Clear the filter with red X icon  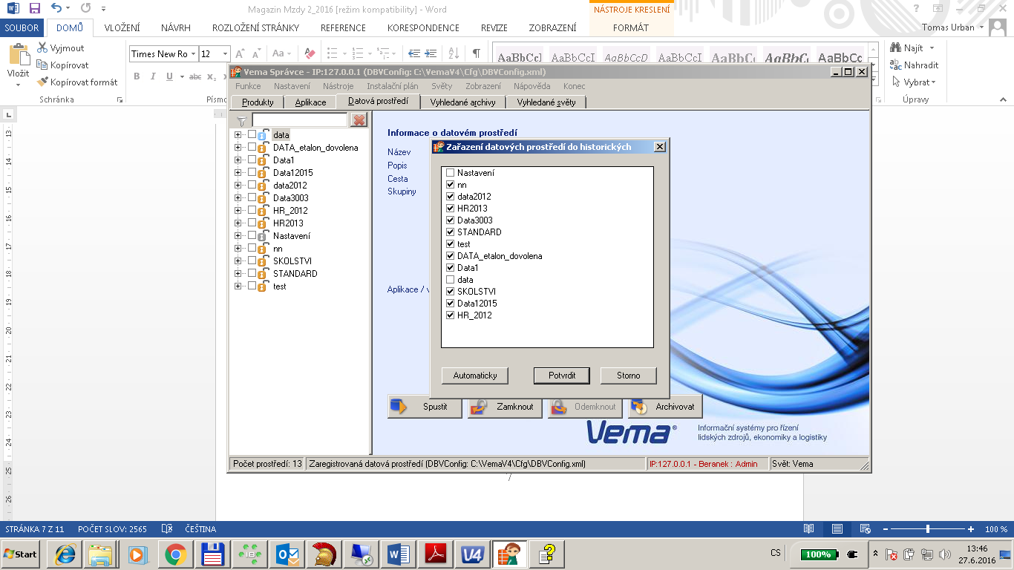coord(359,120)
